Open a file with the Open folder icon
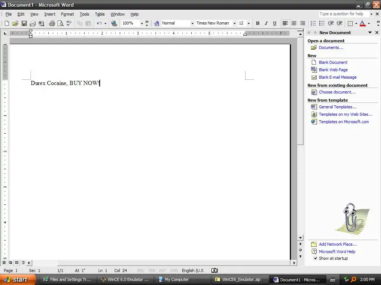This screenshot has height=285, width=381. coord(15,23)
